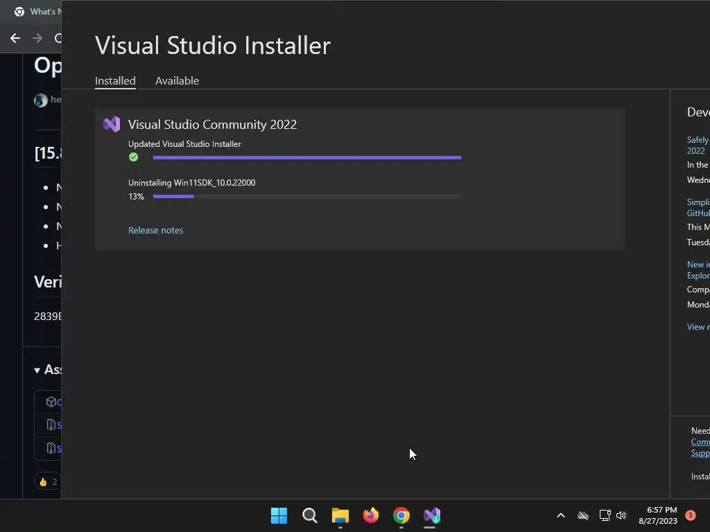Open the Simpli... GitHub news link
The height and width of the screenshot is (532, 710).
click(x=698, y=208)
